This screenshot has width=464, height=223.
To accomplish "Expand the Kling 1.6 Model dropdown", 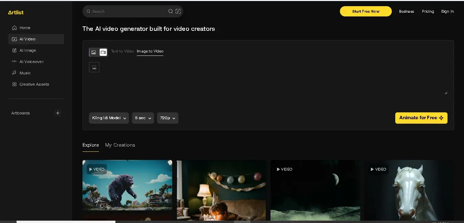I will coord(109,118).
